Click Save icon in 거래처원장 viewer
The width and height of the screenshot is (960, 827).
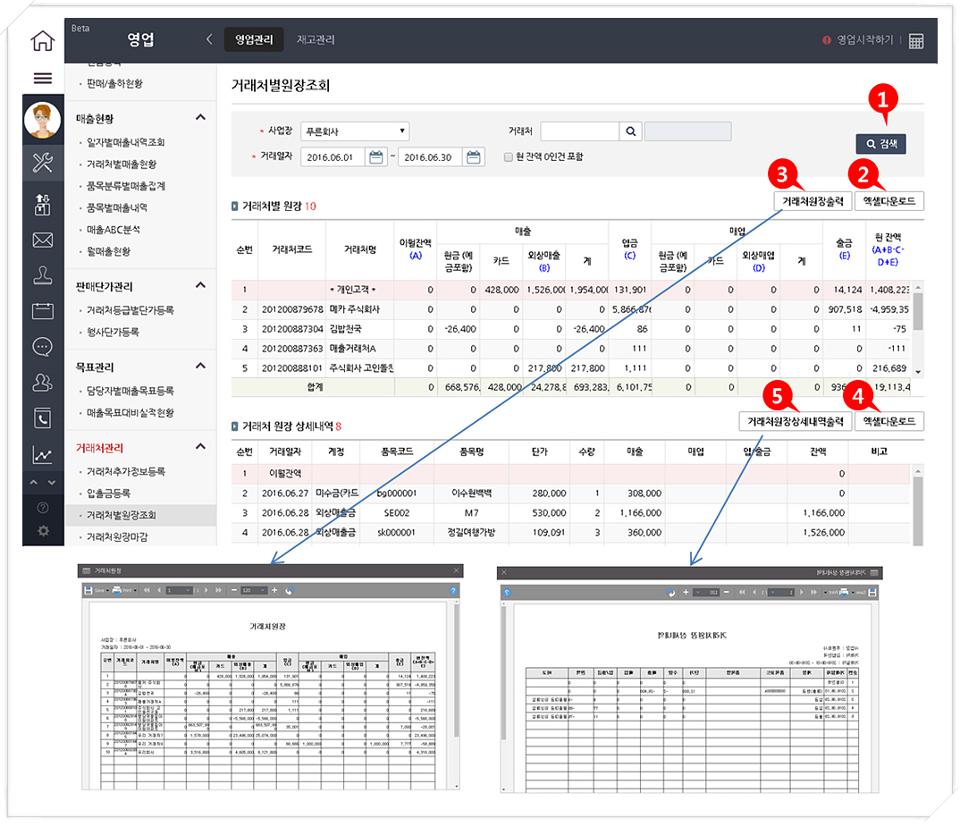[88, 591]
